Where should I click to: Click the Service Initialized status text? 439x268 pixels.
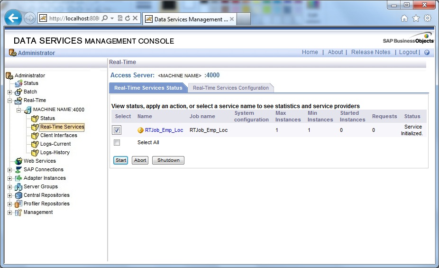tap(412, 130)
